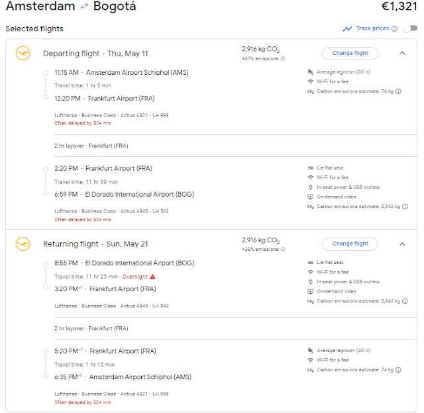Viewport: 424px width, 413px height.
Task: Collapse the returning flight details chevron
Action: [x=401, y=244]
